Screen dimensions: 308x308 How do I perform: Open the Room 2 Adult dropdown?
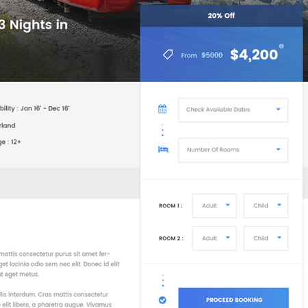coord(214,238)
